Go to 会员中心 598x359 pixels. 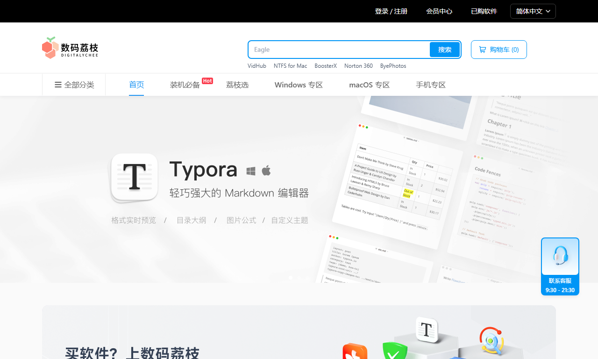coord(439,11)
